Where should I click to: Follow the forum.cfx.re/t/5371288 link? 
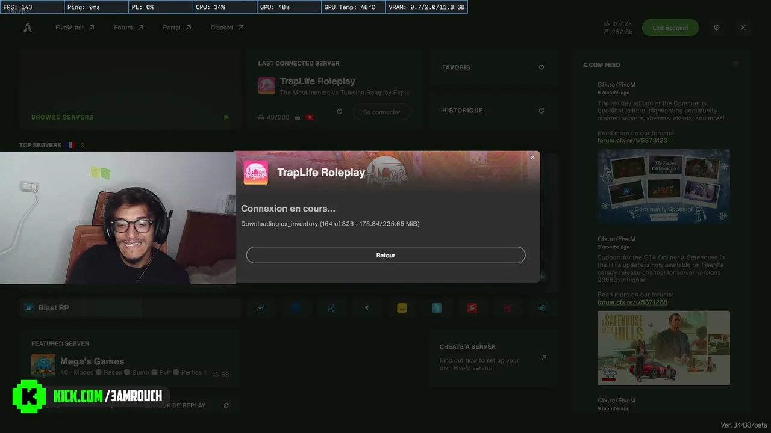[632, 302]
